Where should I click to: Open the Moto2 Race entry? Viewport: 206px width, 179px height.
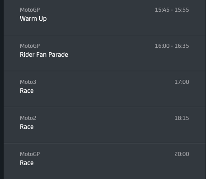(104, 125)
